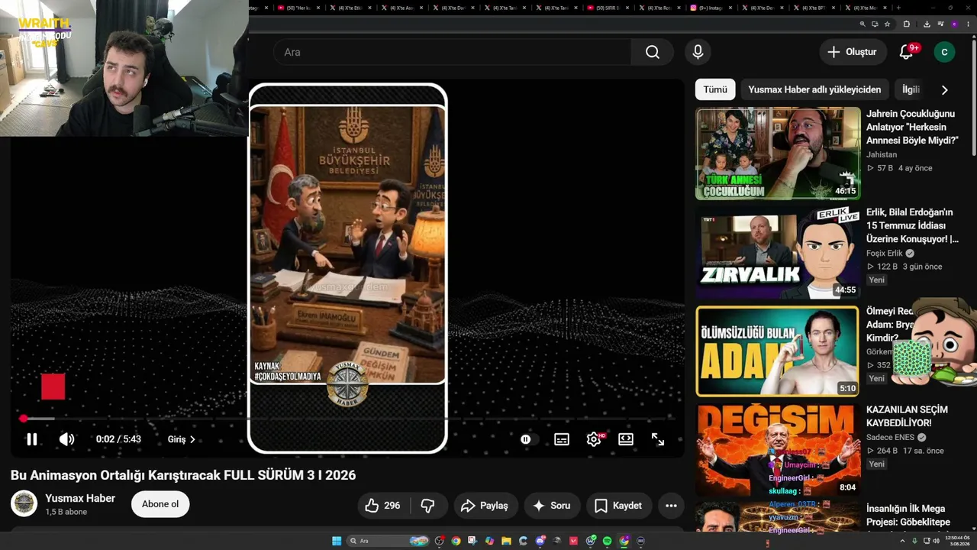Open browser extensions puzzle icon
This screenshot has width=977, height=550.
907,24
